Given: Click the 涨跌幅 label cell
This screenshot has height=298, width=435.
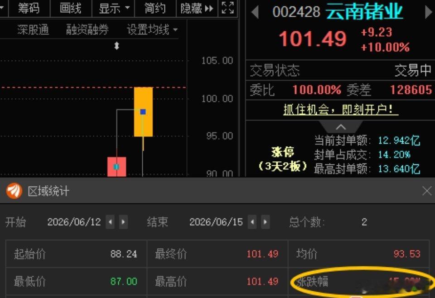Looking at the screenshot, I should (x=312, y=282).
